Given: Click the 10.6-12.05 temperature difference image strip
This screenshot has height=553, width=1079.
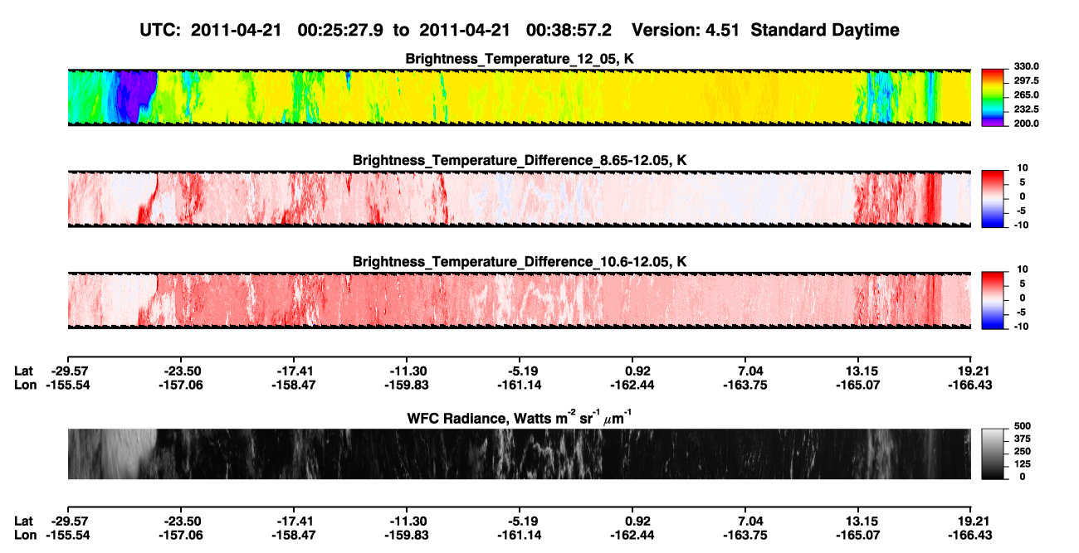Looking at the screenshot, I should click(519, 300).
